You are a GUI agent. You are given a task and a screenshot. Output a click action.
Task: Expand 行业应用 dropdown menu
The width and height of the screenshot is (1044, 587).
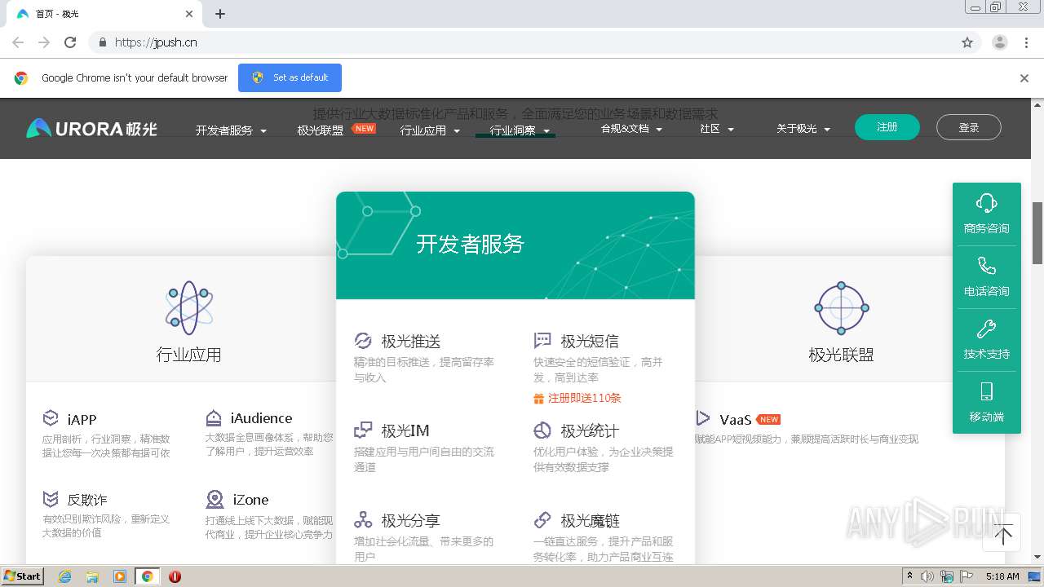tap(430, 130)
